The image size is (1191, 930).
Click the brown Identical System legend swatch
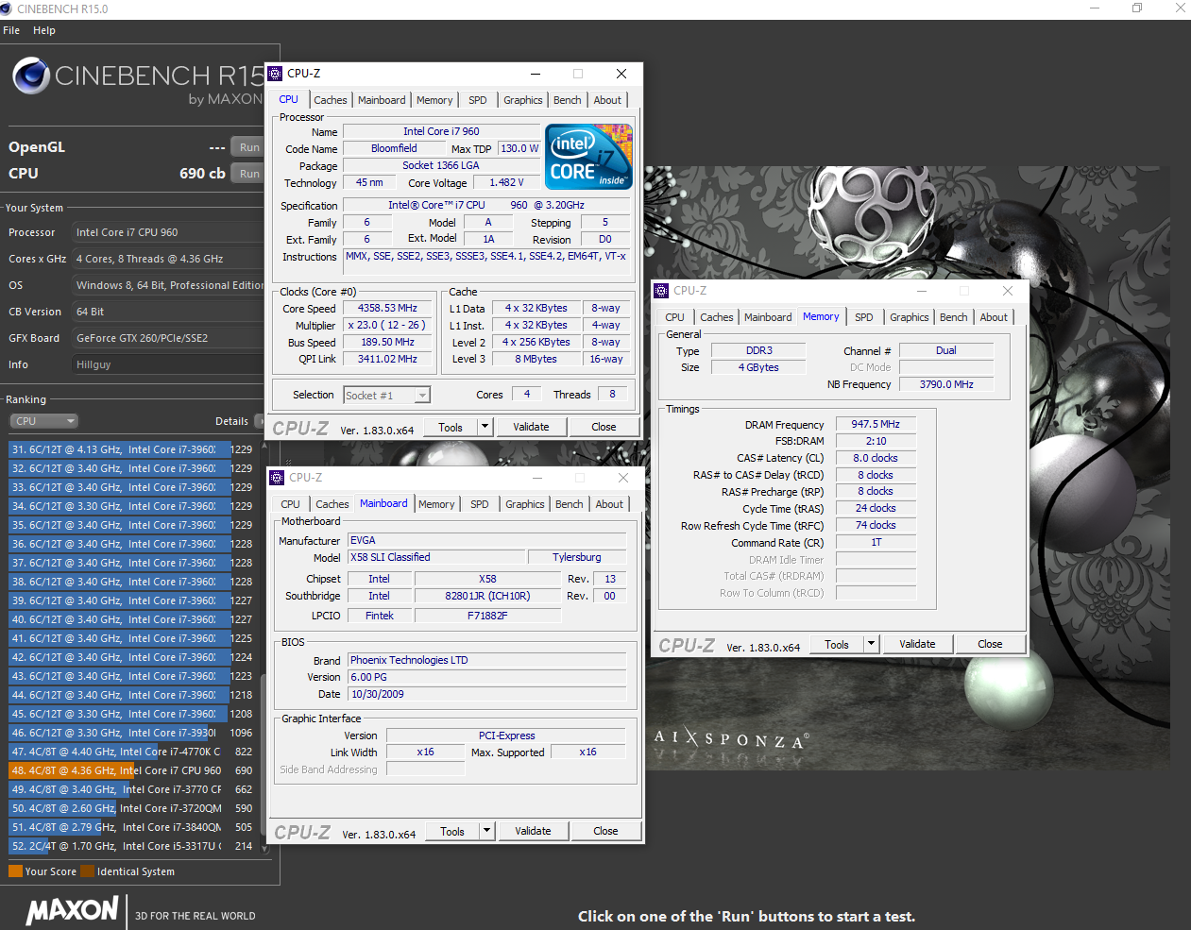coord(87,871)
